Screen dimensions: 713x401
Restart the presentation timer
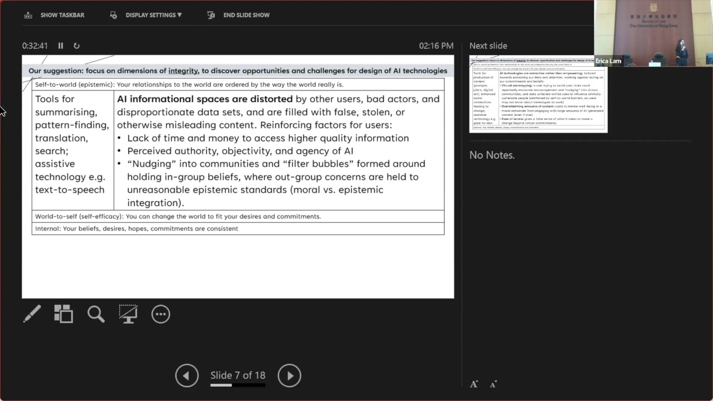coord(76,46)
